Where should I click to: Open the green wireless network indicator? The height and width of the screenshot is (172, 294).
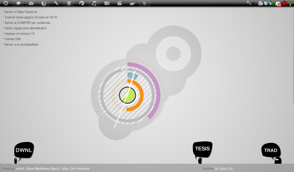pyautogui.click(x=291, y=4)
